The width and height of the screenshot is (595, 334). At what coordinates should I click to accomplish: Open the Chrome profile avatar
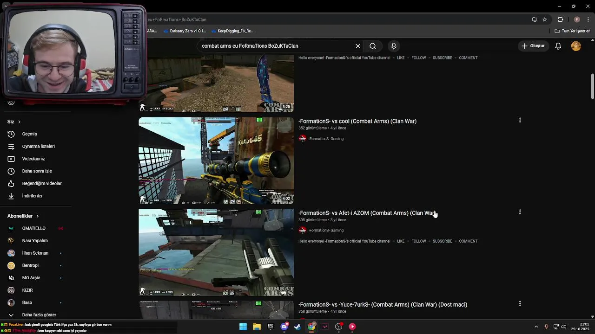(x=577, y=19)
